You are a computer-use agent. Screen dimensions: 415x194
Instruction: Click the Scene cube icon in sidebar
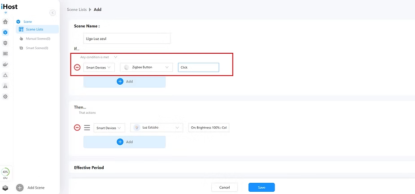[5, 32]
